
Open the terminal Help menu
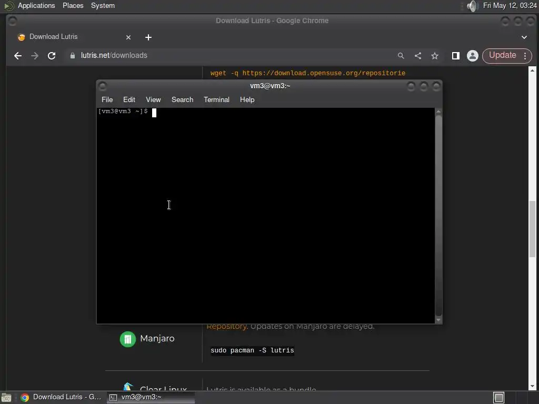point(247,99)
